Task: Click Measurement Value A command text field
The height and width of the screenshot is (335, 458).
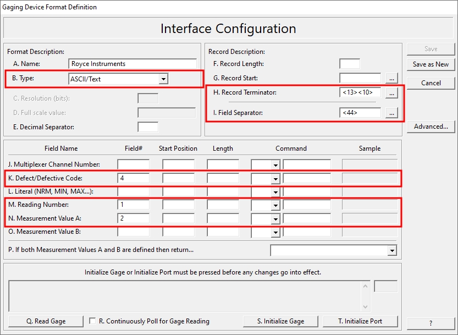Action: pyautogui.click(x=307, y=218)
